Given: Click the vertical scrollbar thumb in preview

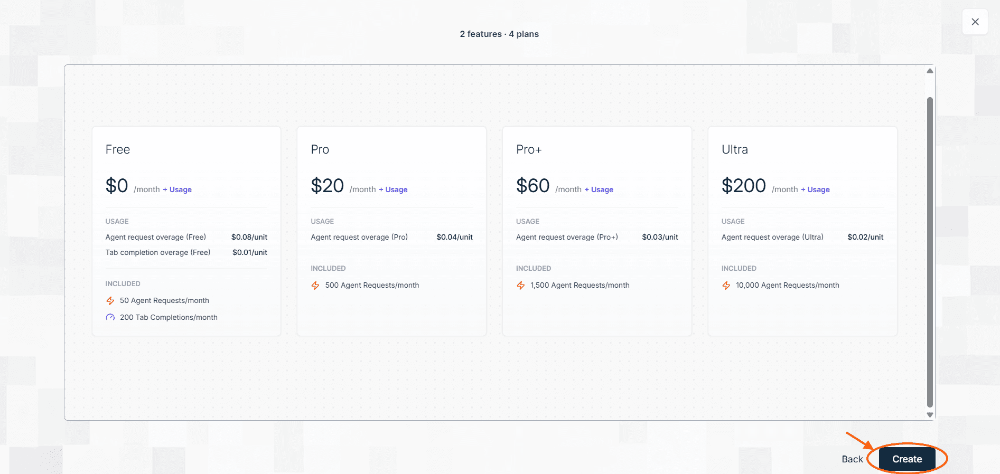Looking at the screenshot, I should point(930,252).
